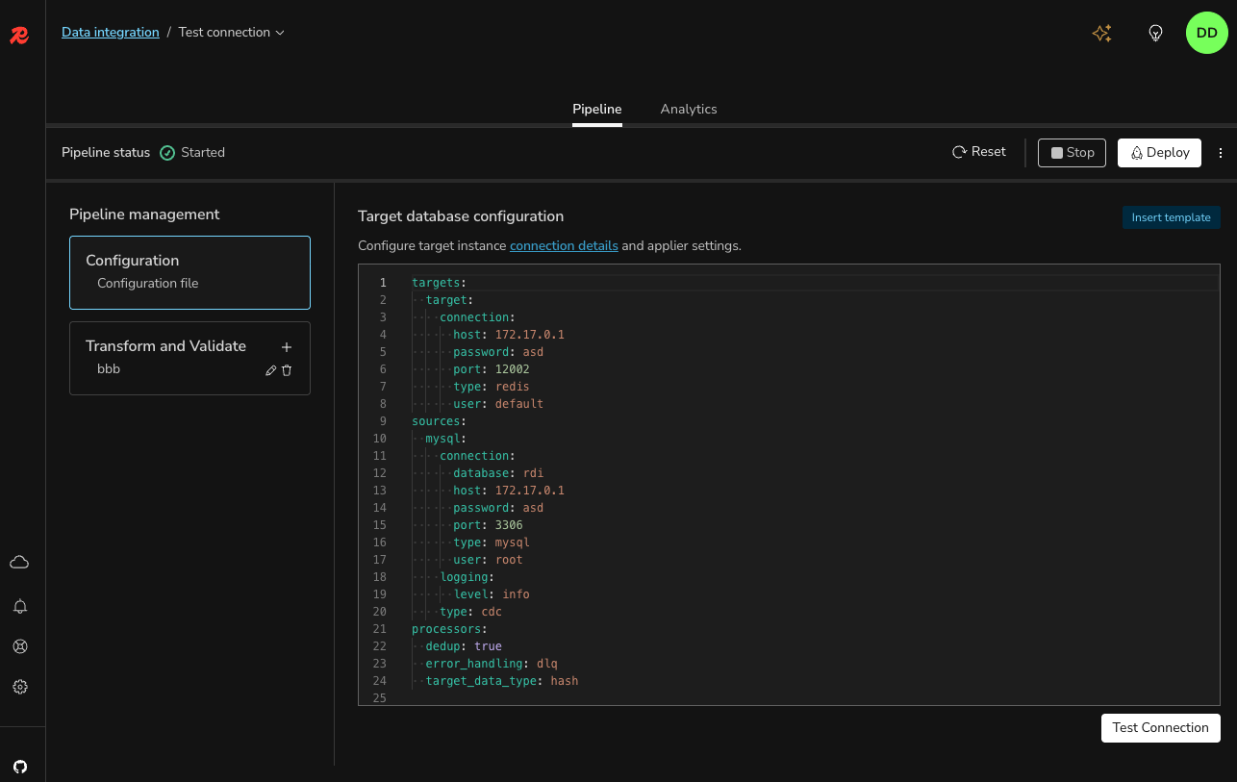
Task: Switch to the Analytics tab
Action: [688, 110]
